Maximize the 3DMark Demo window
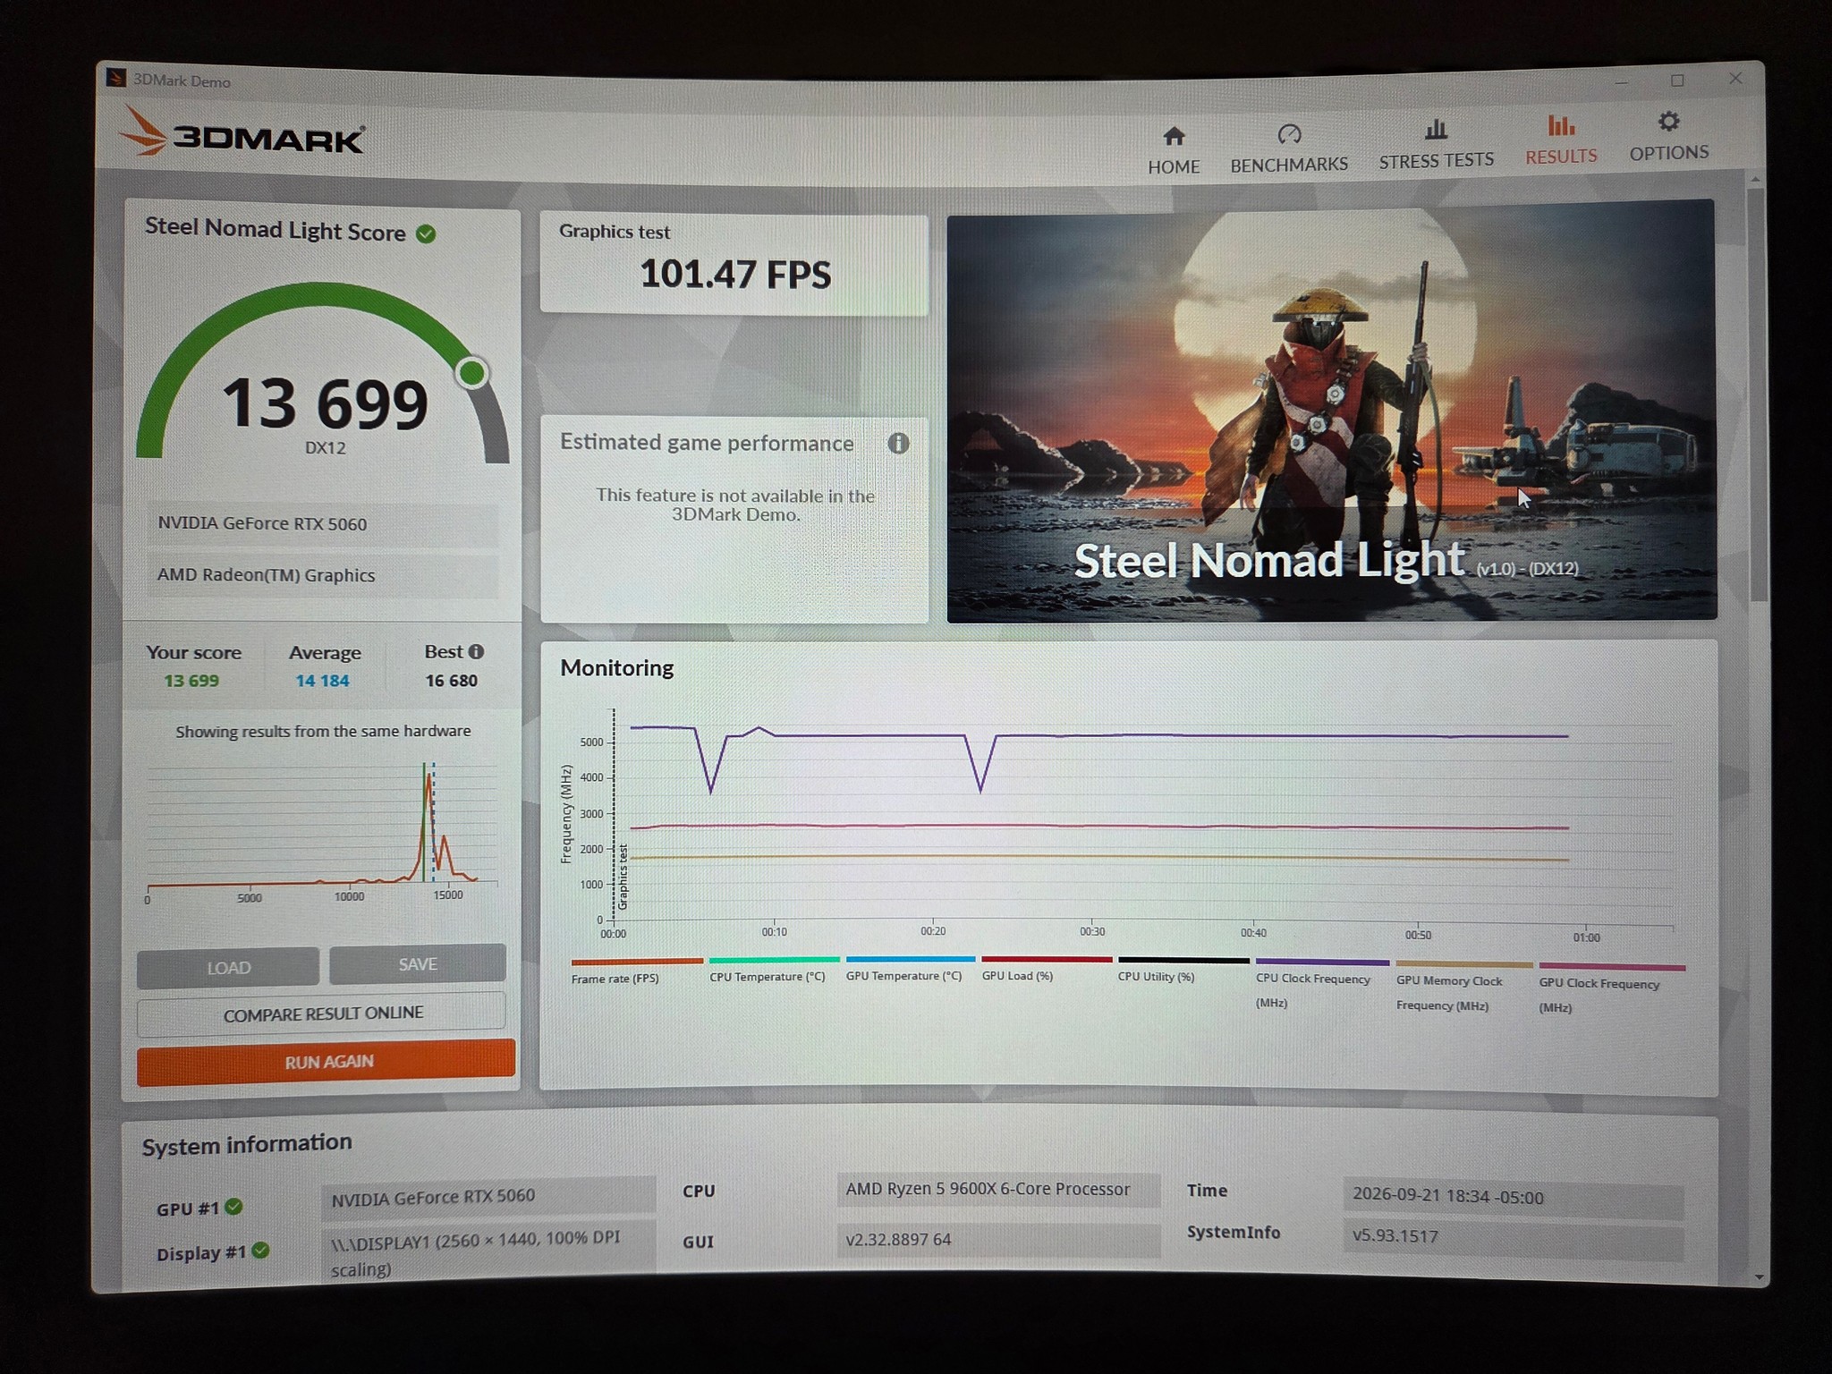This screenshot has width=1832, height=1374. point(1677,80)
